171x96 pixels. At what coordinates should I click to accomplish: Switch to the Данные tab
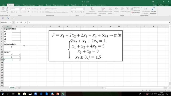click(x=48, y=5)
